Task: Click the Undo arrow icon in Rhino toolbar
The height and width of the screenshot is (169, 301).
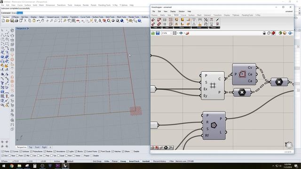Action: (39, 21)
